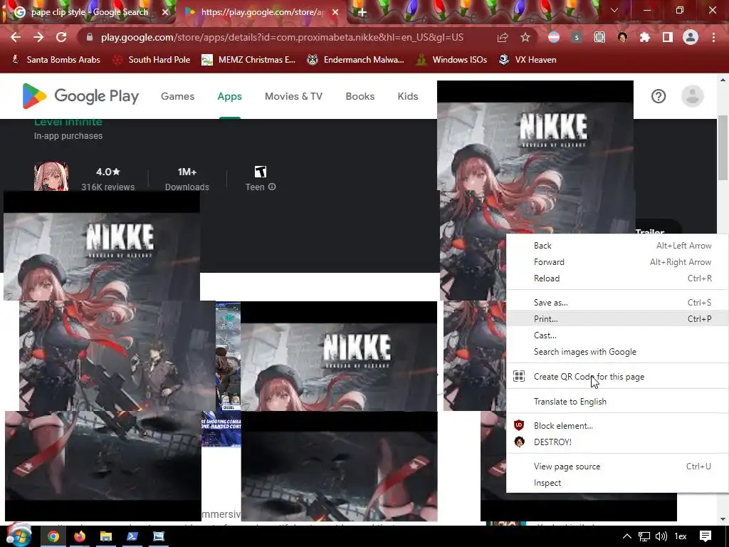Choose Reload from the context menu

[617, 278]
